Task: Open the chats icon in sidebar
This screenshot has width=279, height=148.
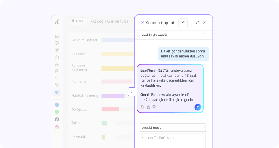Action: point(57,43)
